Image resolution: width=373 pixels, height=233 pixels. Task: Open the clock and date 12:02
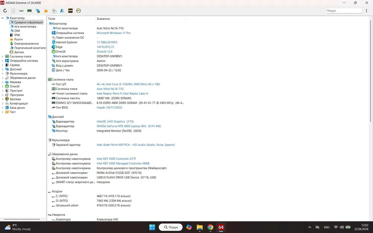(361, 227)
